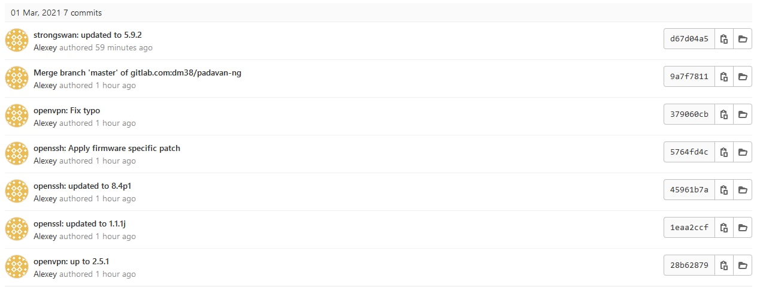This screenshot has height=287, width=760.
Task: Browse files at commit 9a7f7811
Action: tap(743, 77)
